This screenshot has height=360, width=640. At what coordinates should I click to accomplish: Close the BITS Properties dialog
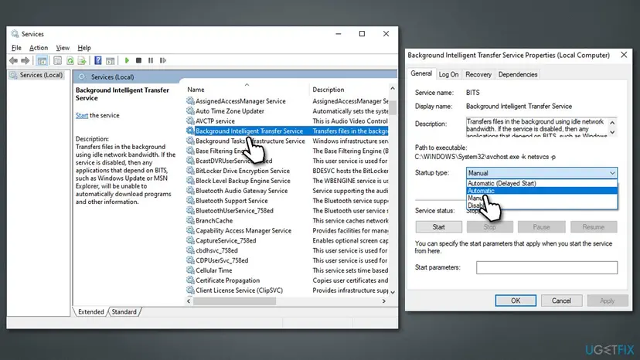(x=624, y=55)
